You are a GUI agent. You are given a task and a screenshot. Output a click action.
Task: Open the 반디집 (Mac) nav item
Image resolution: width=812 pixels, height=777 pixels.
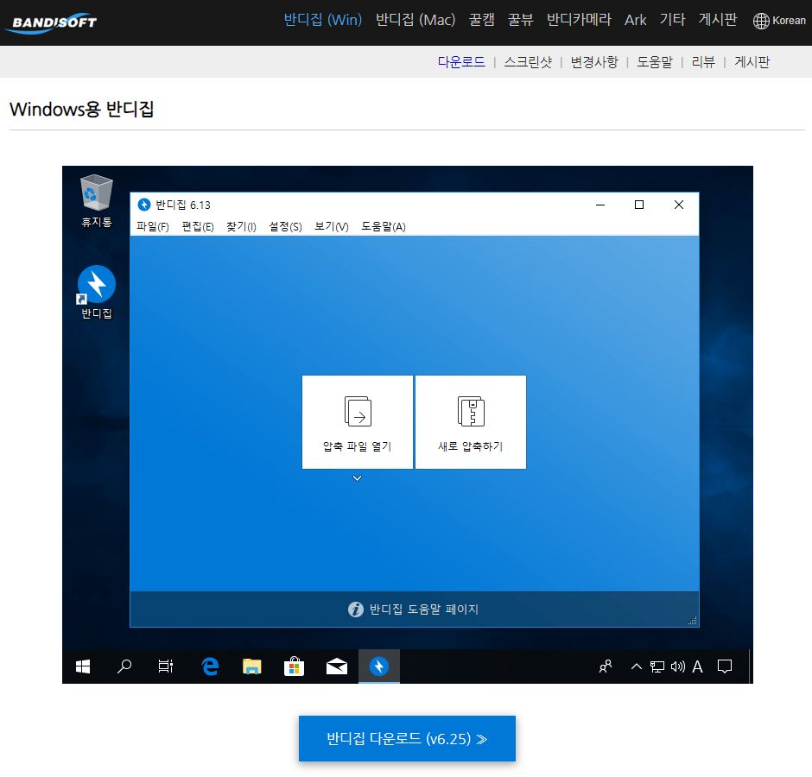point(416,20)
